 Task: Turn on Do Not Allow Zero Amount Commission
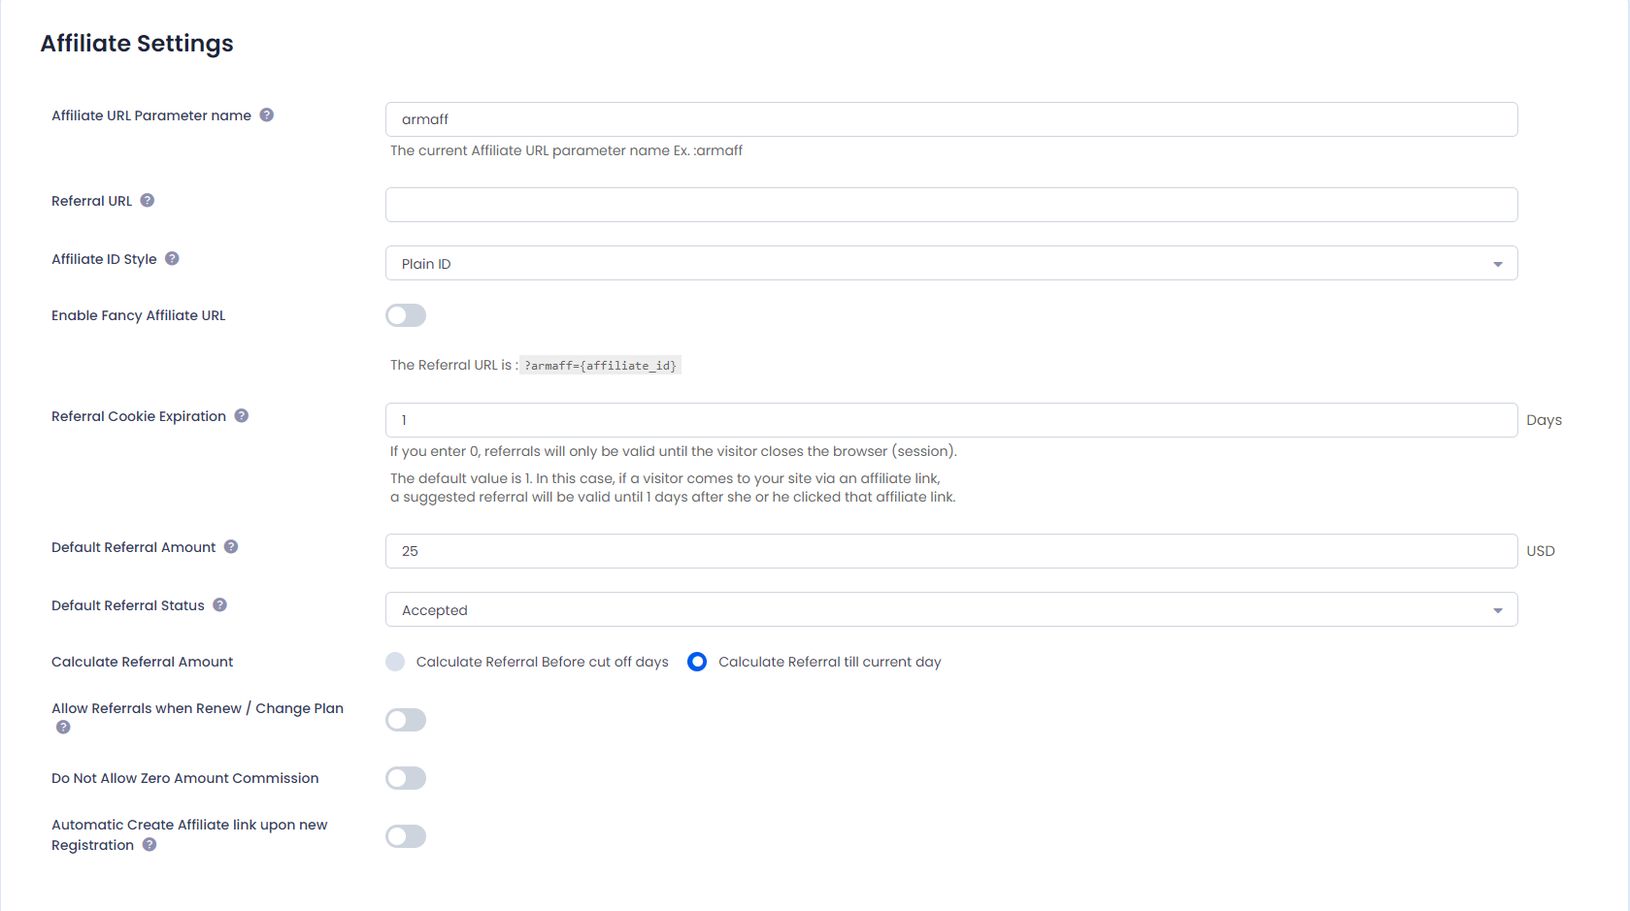click(406, 778)
